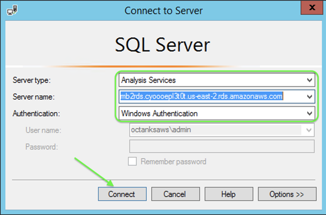Open Help for this dialog
The height and width of the screenshot is (215, 326).
(229, 194)
